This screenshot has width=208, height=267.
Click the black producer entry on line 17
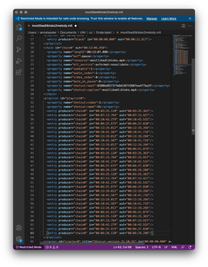(x=99, y=39)
